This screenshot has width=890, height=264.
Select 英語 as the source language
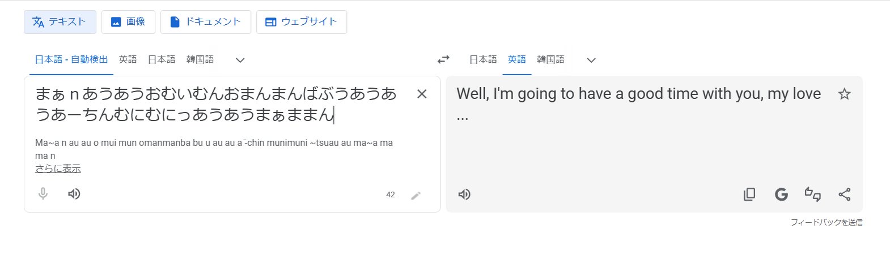pyautogui.click(x=128, y=59)
